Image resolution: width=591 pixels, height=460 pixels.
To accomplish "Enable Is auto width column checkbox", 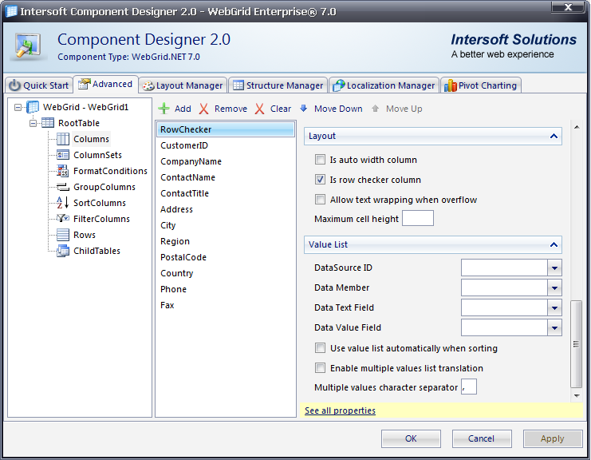I will 321,160.
